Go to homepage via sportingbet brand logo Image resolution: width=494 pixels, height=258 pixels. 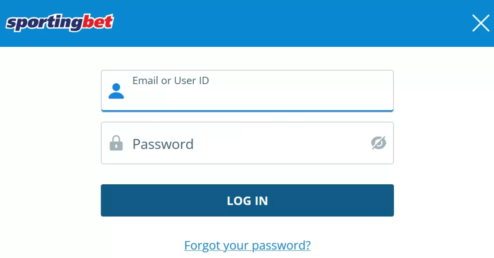59,23
